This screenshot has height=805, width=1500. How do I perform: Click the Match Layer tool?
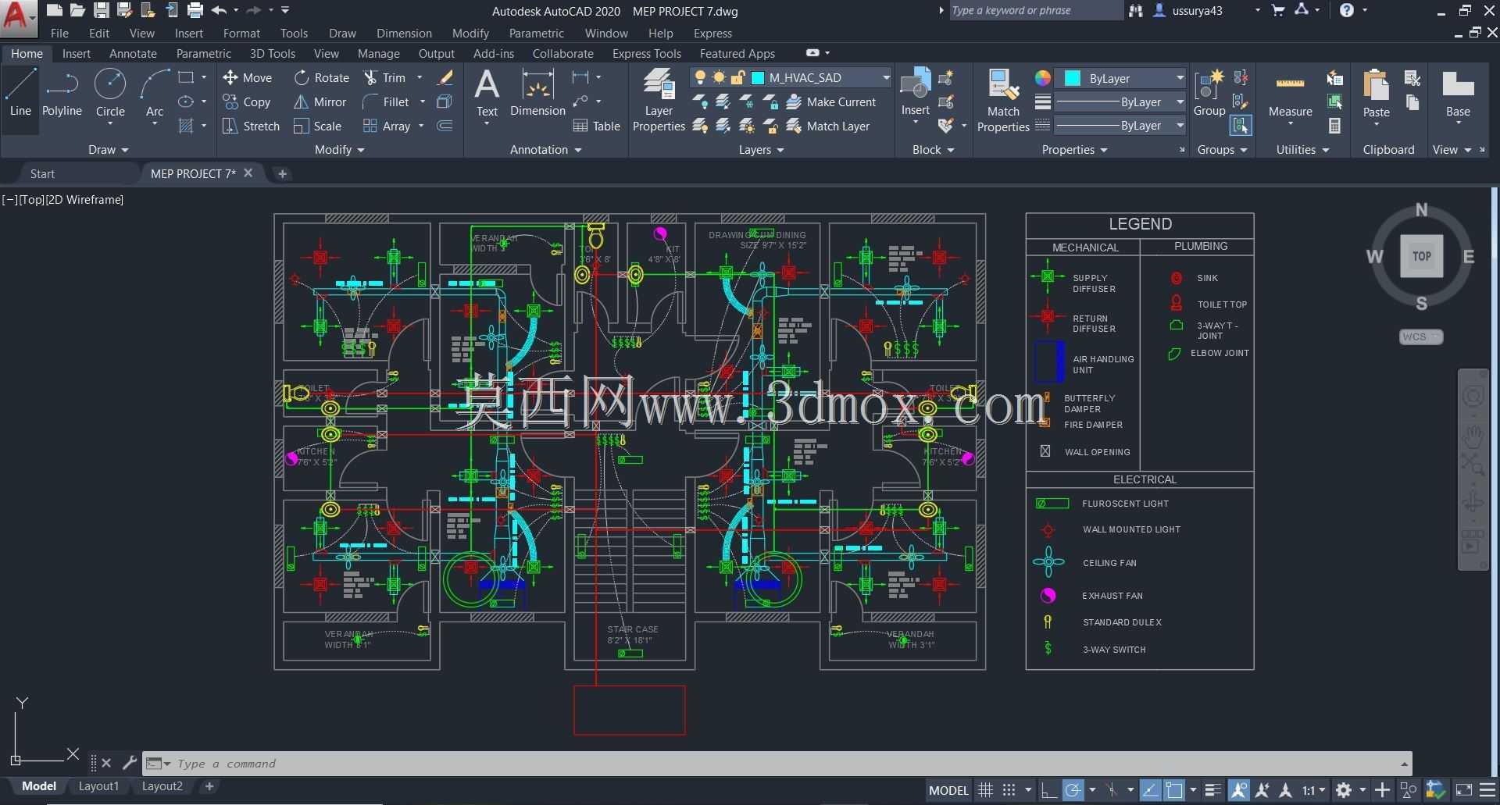828,126
